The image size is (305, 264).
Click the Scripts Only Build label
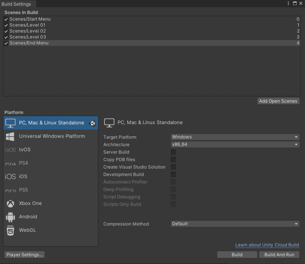(122, 204)
